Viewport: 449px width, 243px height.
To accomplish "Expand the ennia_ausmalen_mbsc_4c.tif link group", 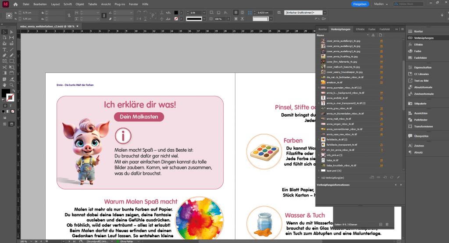I will 319,87.
